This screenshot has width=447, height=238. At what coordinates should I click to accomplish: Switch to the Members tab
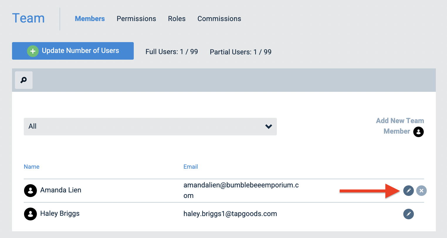pos(90,19)
